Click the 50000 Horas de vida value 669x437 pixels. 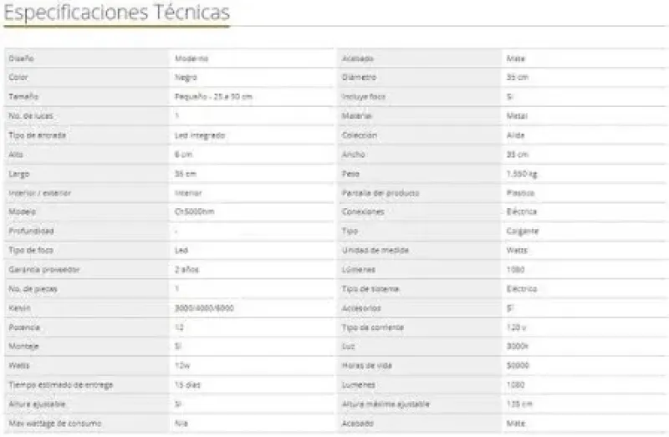click(518, 366)
